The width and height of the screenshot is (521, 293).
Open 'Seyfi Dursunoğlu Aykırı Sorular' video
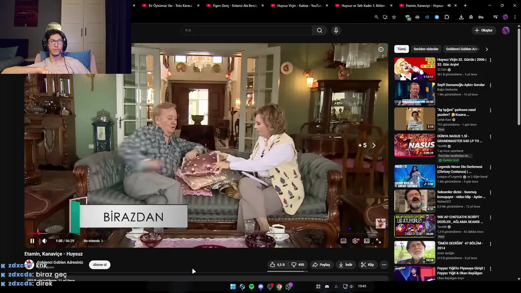(461, 85)
